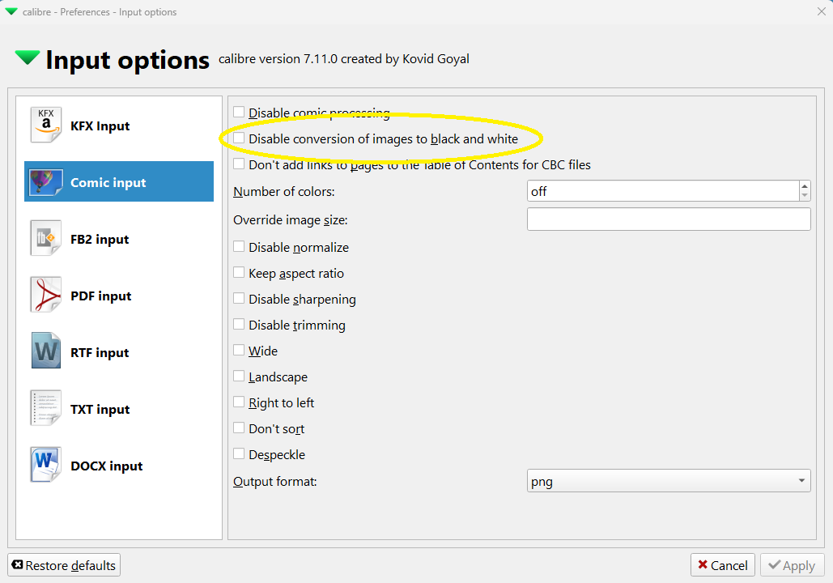This screenshot has height=583, width=833.
Task: Open the DOCX input Word icon
Action: (46, 466)
